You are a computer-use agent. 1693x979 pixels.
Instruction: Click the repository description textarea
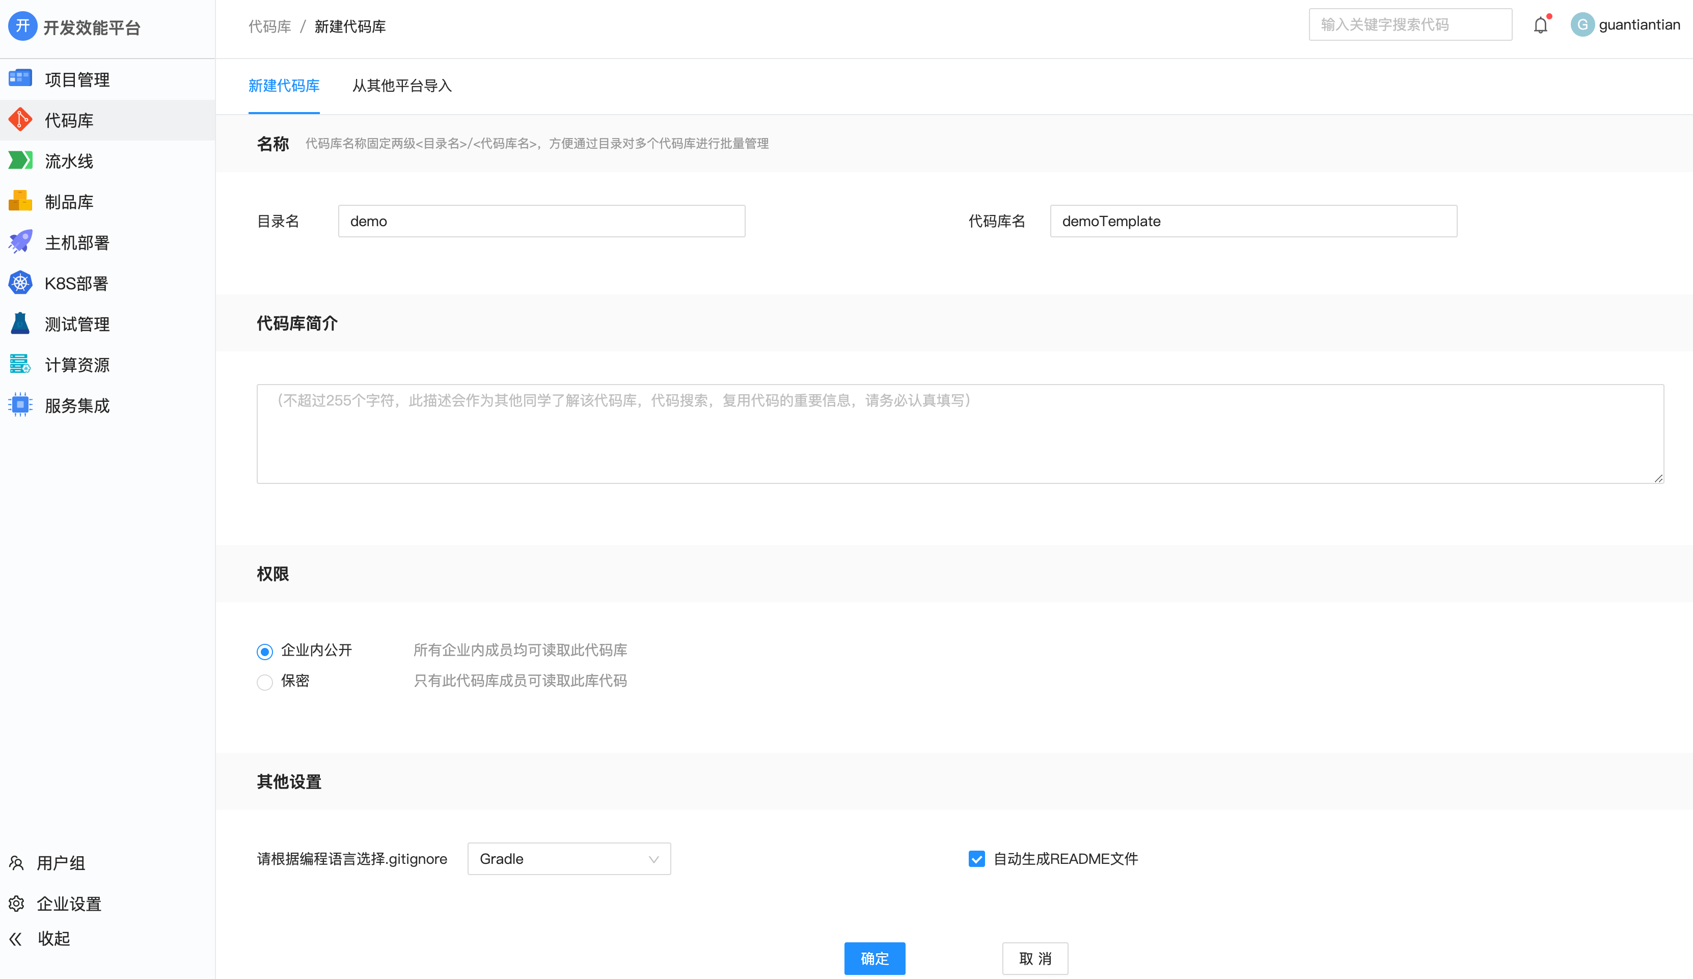[960, 434]
